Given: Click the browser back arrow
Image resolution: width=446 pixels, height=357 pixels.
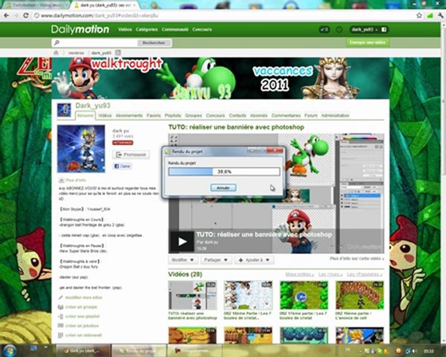Looking at the screenshot, I should (x=6, y=16).
